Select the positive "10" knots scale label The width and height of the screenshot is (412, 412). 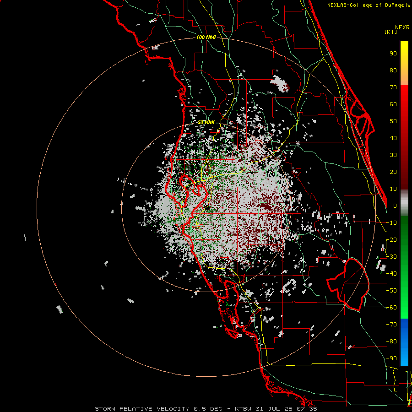393,189
